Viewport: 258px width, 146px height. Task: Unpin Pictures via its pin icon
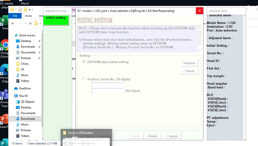click(x=39, y=58)
